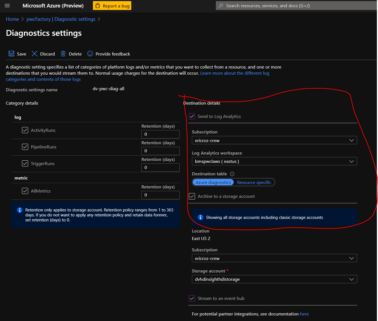Uncheck the TriggerRuns log checkbox
The height and width of the screenshot is (321, 378).
25,163
